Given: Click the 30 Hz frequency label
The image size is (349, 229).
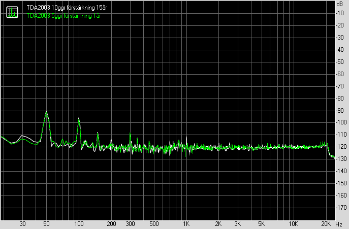Looking at the screenshot, I should [22, 224].
